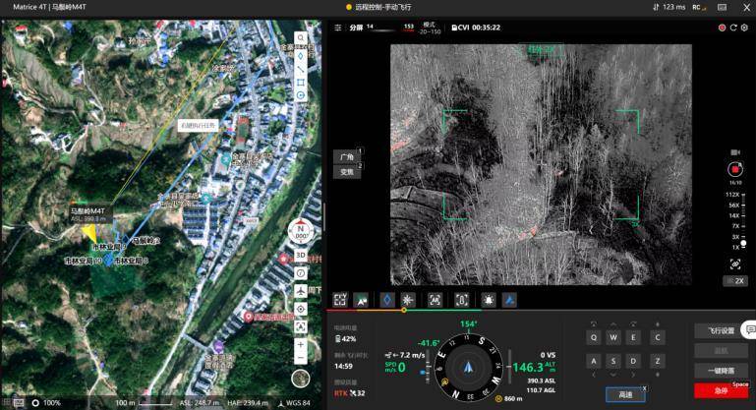Select the map circle annotation tool
The height and width of the screenshot is (410, 756).
coord(301,95)
